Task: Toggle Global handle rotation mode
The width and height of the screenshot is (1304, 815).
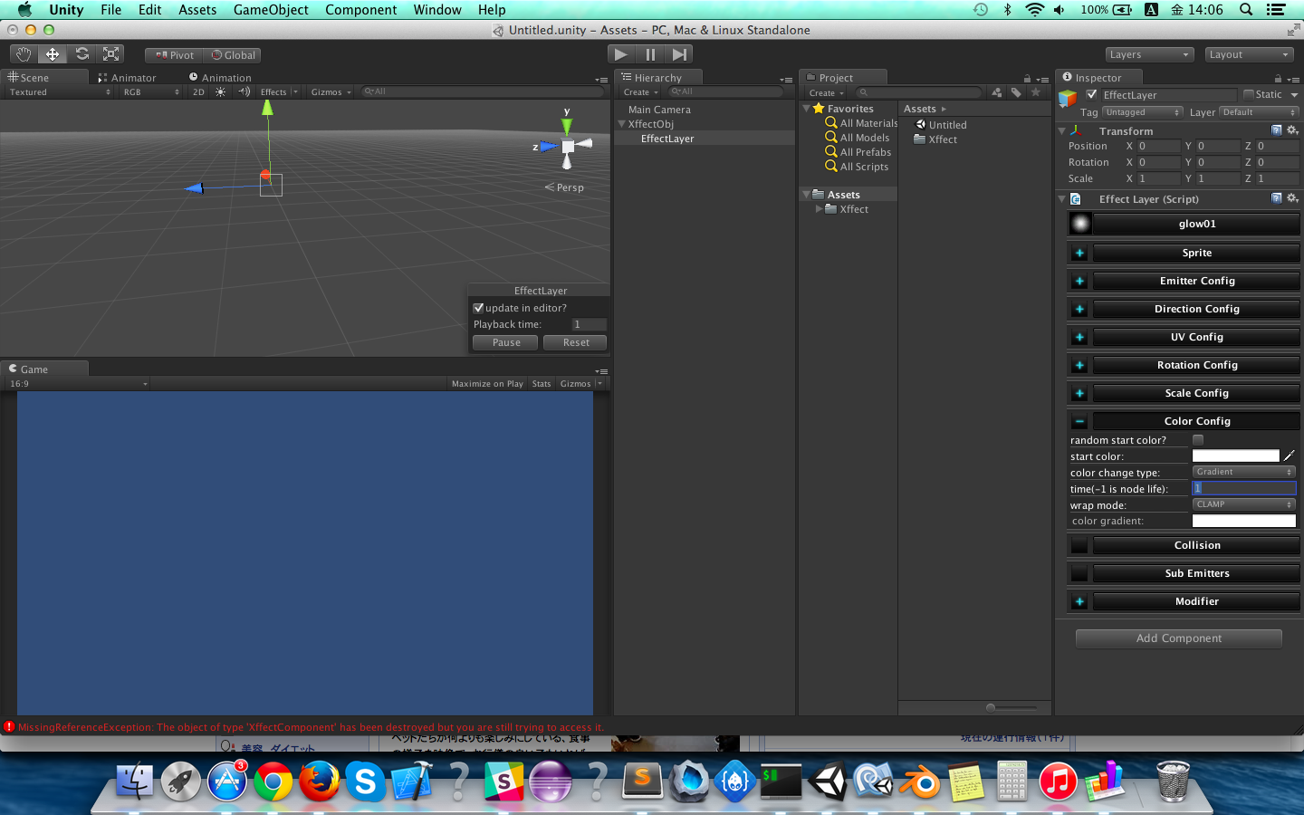Action: click(x=234, y=55)
